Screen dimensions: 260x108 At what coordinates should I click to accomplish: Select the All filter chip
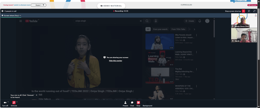148,29
